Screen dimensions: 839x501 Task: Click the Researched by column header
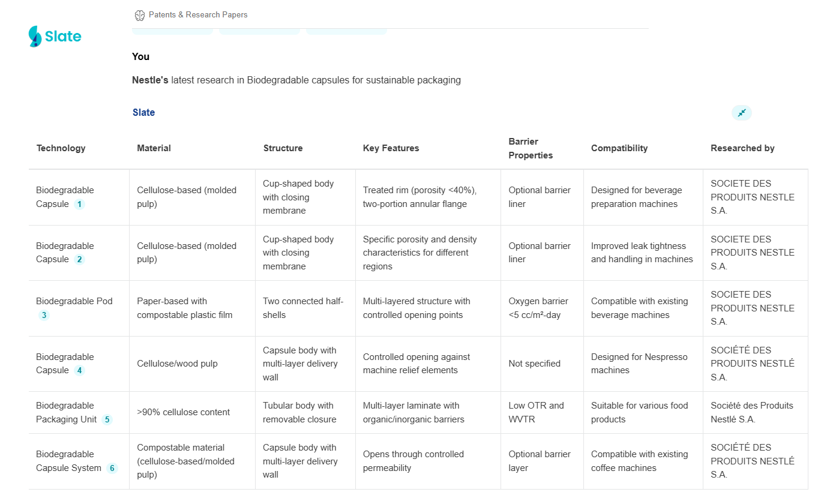(x=742, y=148)
